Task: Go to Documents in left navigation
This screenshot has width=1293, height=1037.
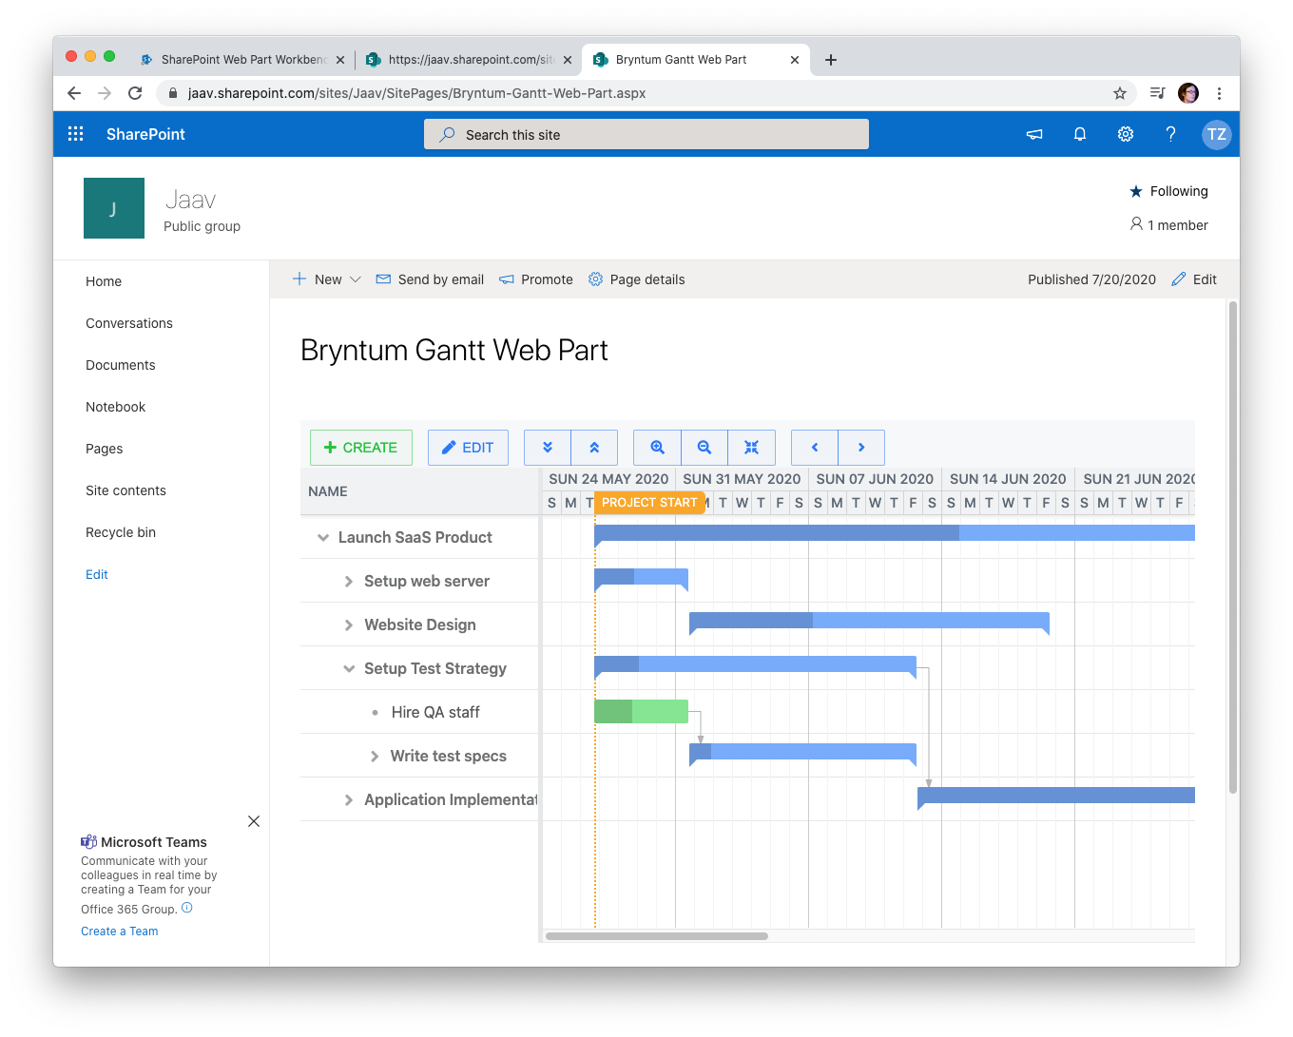Action: (x=120, y=365)
